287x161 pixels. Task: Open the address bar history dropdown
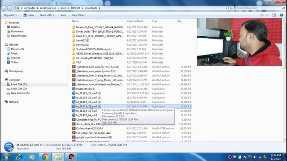pos(226,8)
